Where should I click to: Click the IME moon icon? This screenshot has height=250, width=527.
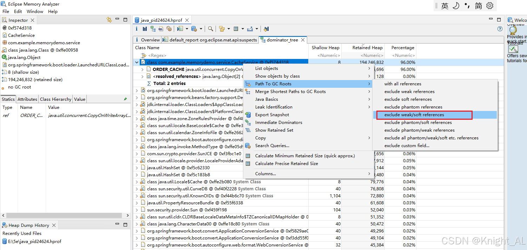coord(456,6)
